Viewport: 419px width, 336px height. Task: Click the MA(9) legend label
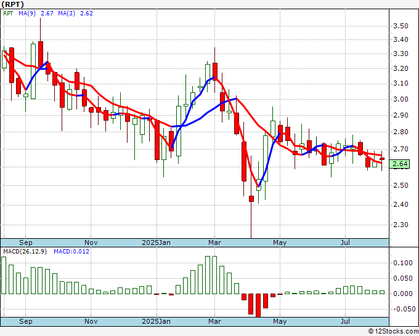click(x=27, y=14)
